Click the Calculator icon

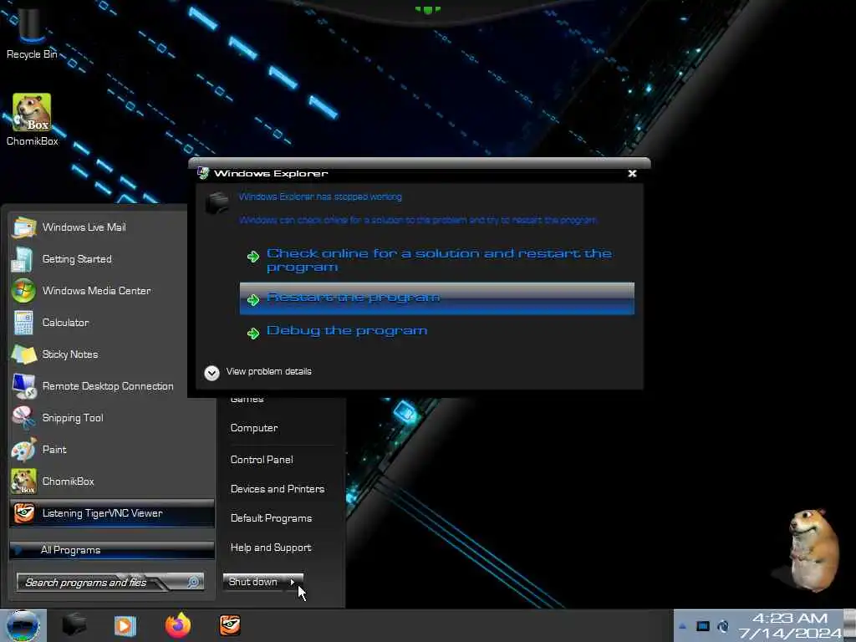click(23, 323)
